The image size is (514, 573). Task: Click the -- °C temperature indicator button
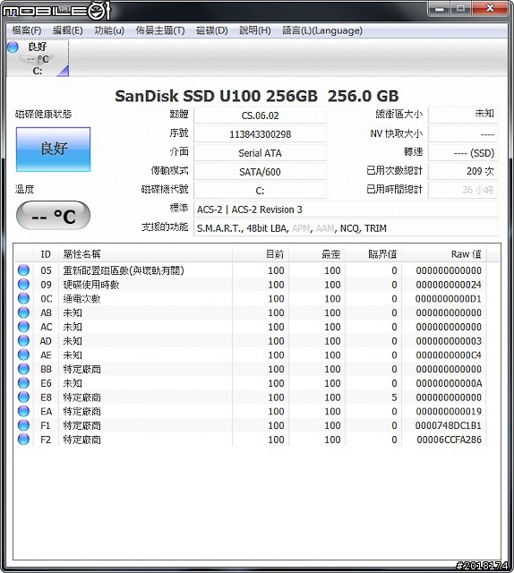(x=54, y=216)
